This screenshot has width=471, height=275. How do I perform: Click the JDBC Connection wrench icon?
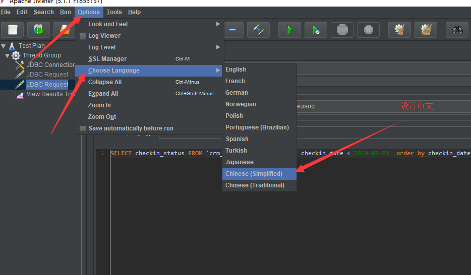[x=20, y=65]
